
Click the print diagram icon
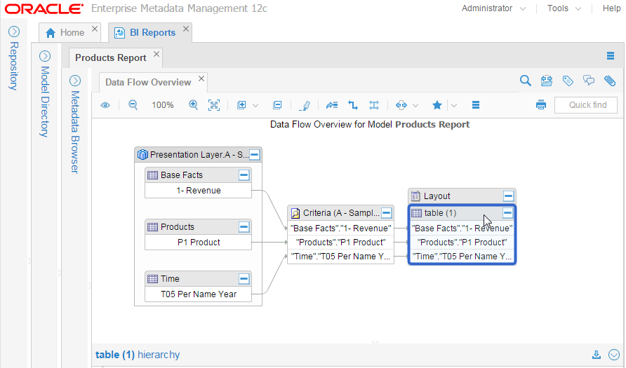click(x=540, y=105)
